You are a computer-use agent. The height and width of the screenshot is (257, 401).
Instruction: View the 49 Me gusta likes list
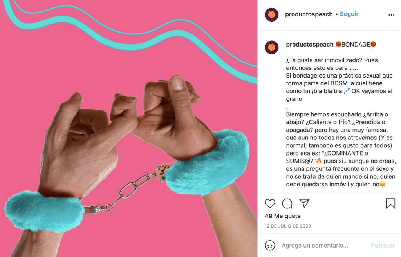283,216
